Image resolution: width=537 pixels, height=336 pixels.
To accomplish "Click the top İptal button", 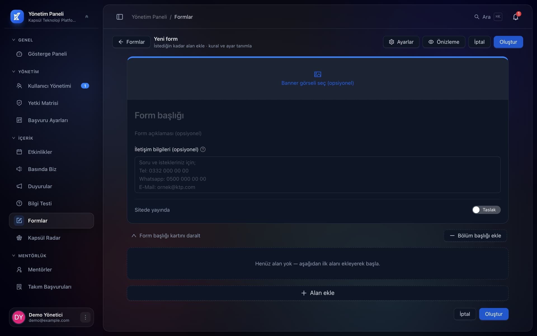I will pyautogui.click(x=479, y=42).
